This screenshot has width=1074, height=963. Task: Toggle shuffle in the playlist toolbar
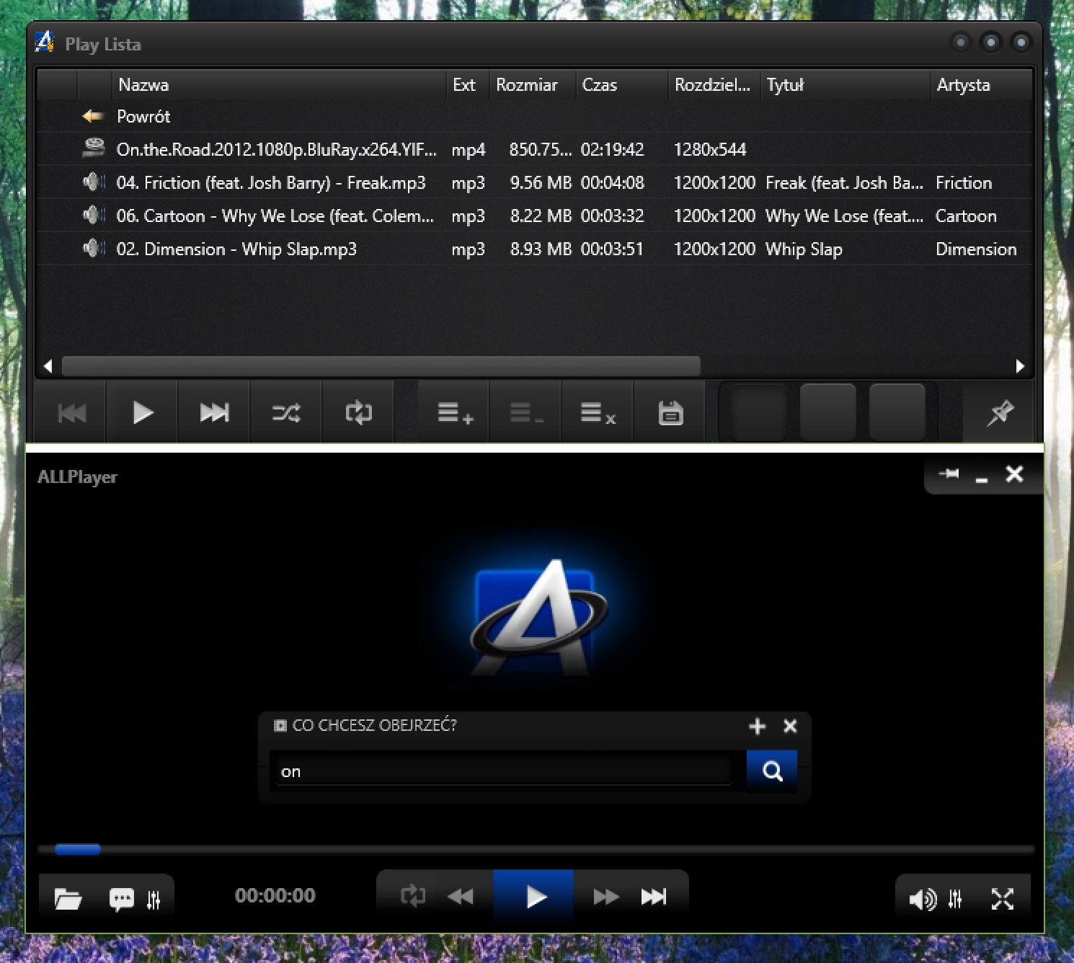286,413
